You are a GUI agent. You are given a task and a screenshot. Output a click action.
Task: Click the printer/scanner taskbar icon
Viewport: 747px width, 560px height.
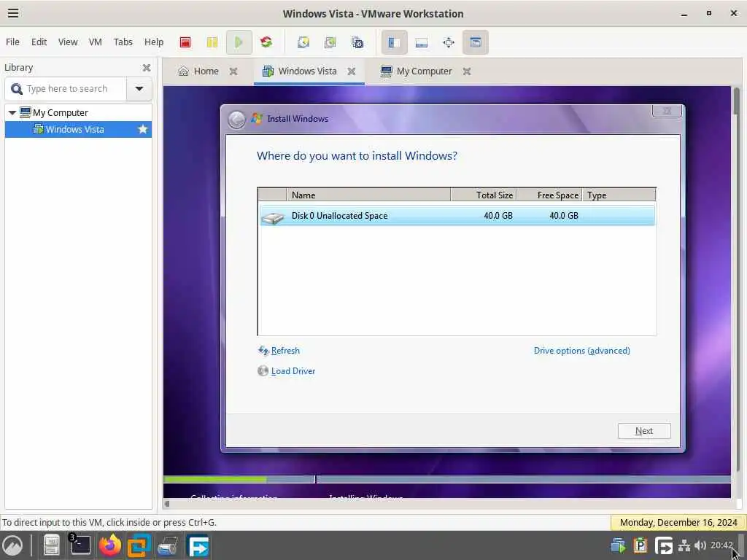coord(168,545)
